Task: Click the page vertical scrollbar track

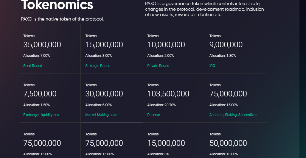Action: click(303, 79)
